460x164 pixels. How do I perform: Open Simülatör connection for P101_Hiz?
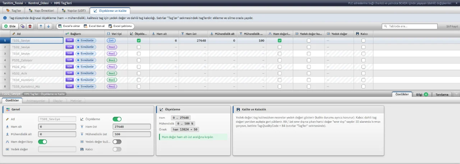86,67
